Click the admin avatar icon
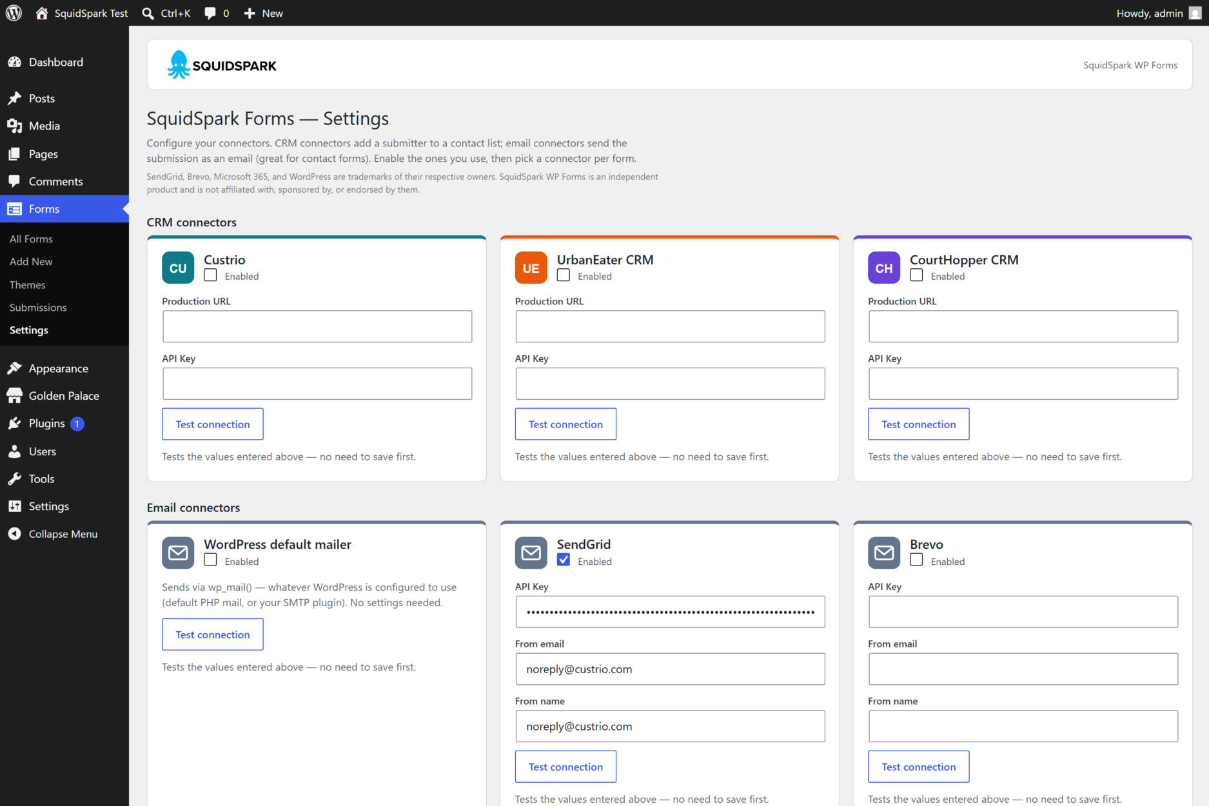 (1195, 13)
